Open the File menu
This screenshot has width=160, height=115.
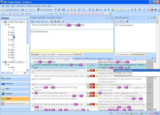click(3, 6)
